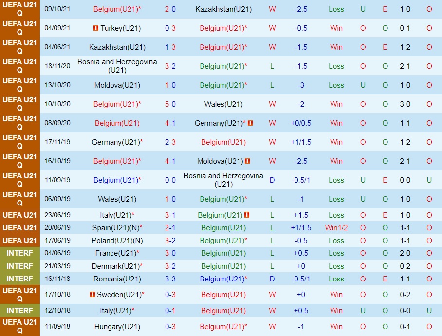Open Sweden(U21)* team name
This screenshot has width=442, height=336.
[x=120, y=295]
